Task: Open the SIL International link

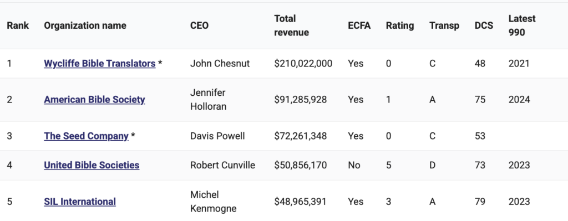Action: [x=80, y=202]
